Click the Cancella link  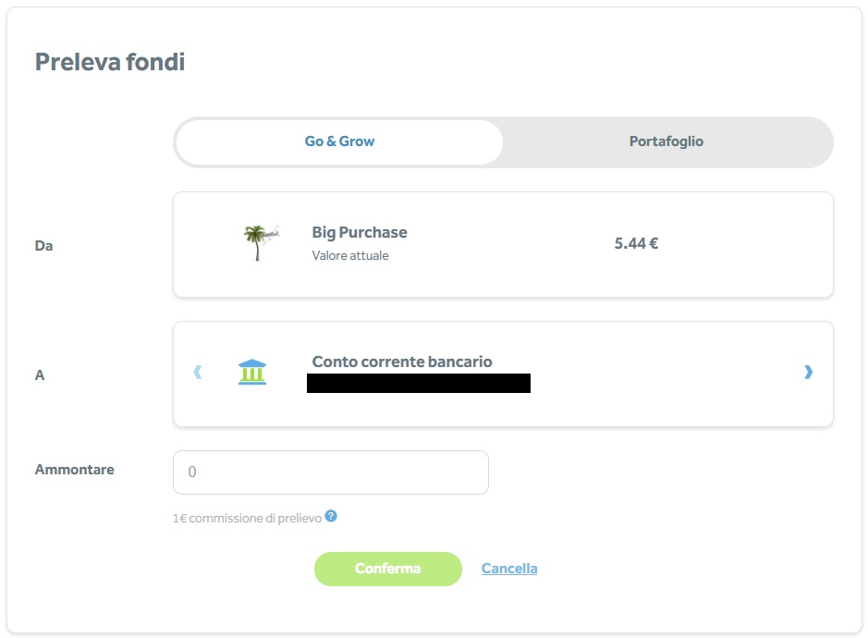(509, 569)
